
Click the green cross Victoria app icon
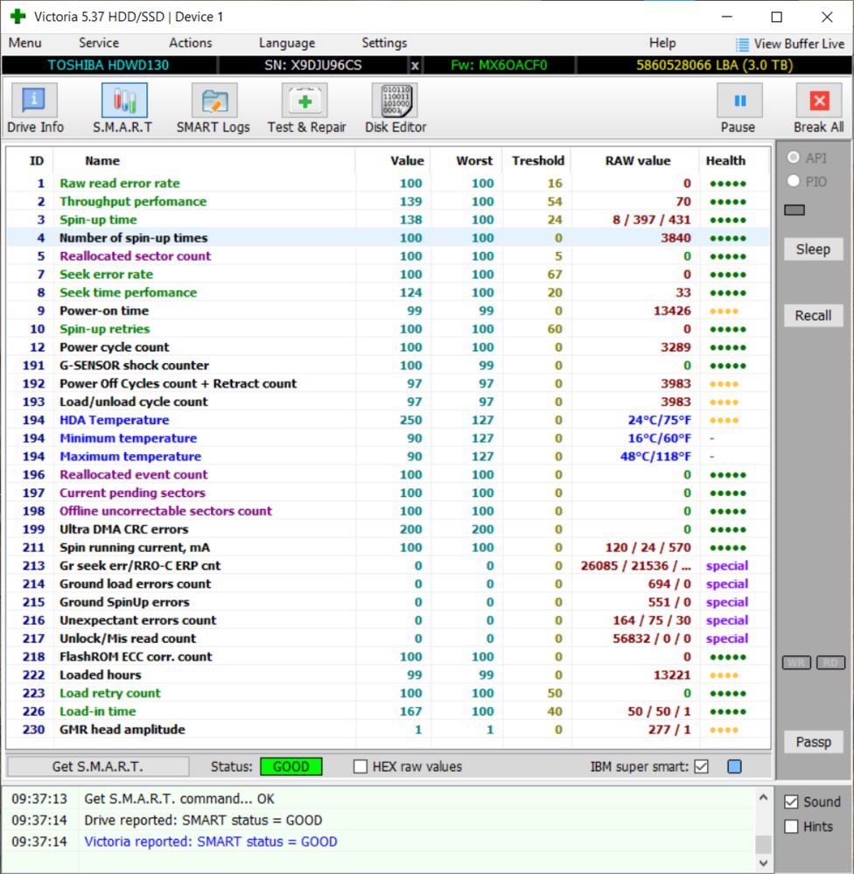point(17,16)
